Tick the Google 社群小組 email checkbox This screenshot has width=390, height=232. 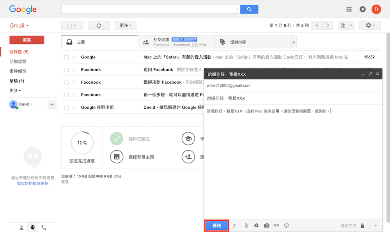tap(66, 107)
